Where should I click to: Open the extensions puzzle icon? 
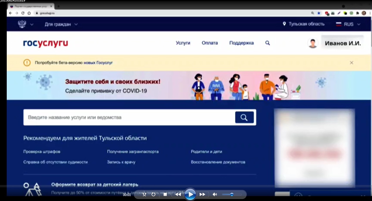point(357,13)
